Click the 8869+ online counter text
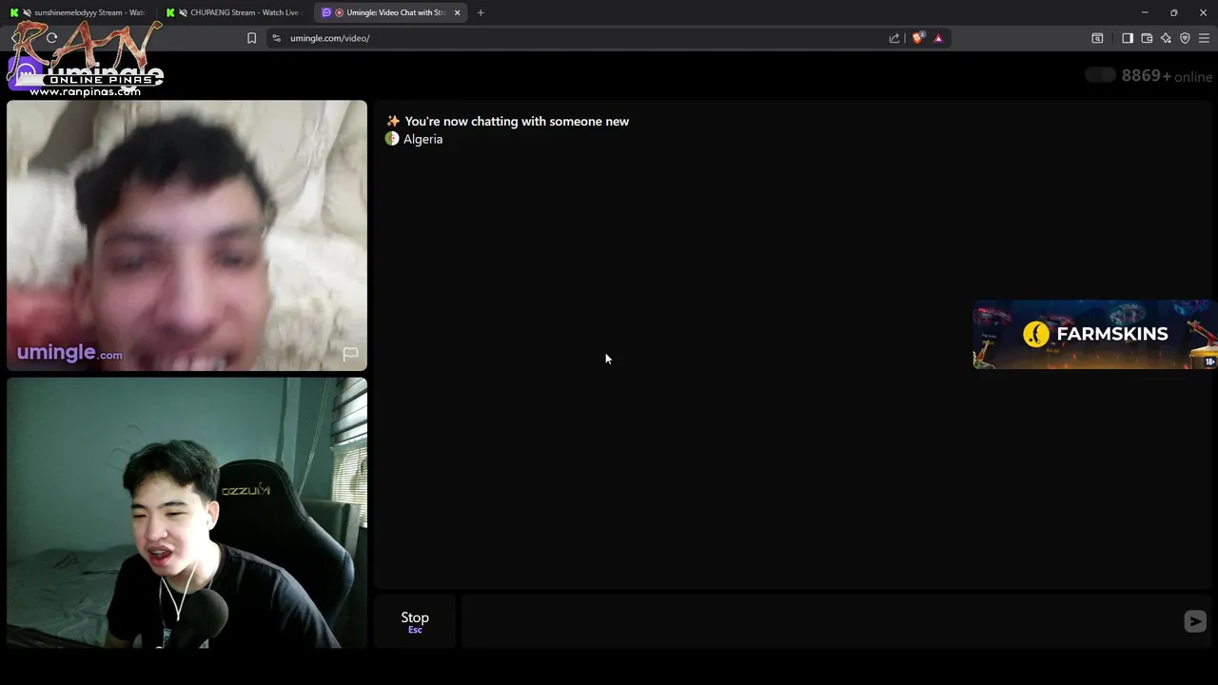1218x685 pixels. coord(1167,76)
